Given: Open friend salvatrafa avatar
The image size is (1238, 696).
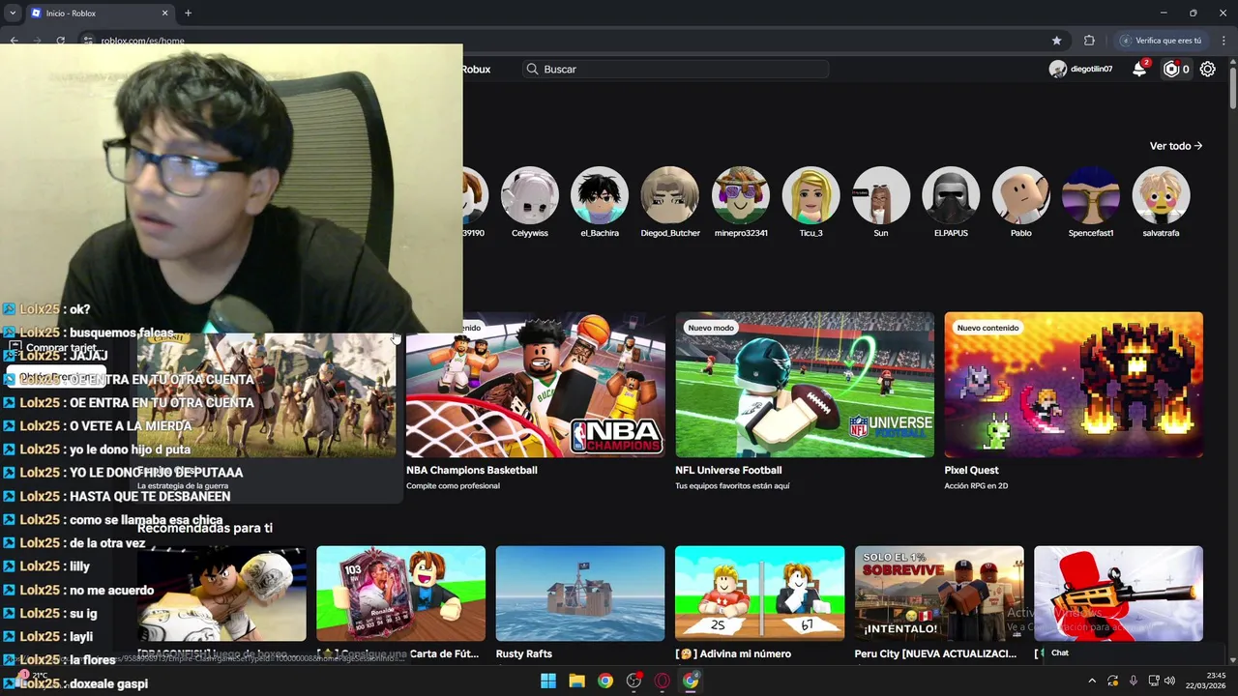Looking at the screenshot, I should click(1162, 195).
